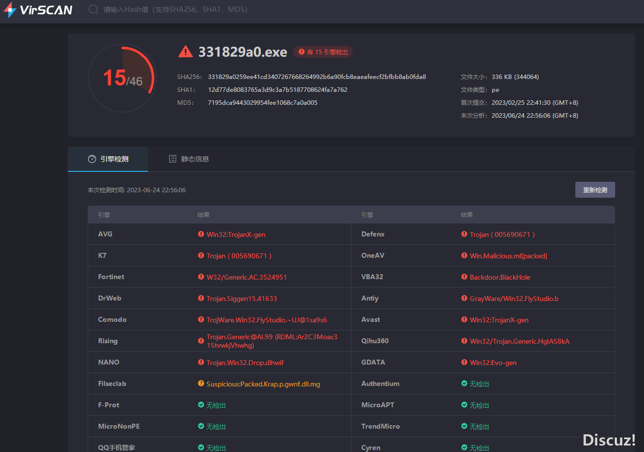Click the MD5 hash value
Viewport: 644px width, 452px height.
[x=262, y=103]
